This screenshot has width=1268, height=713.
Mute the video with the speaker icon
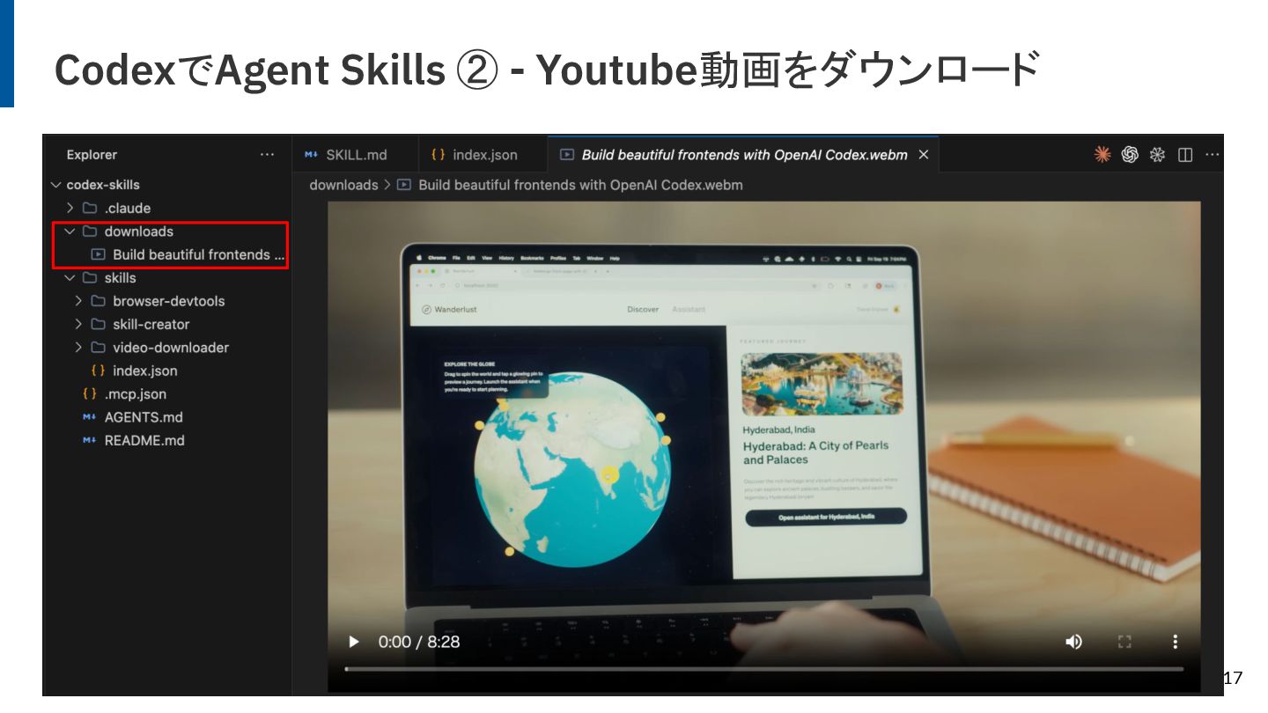pyautogui.click(x=1073, y=642)
